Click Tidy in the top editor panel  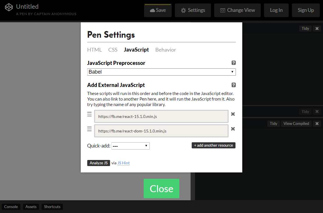tap(305, 28)
